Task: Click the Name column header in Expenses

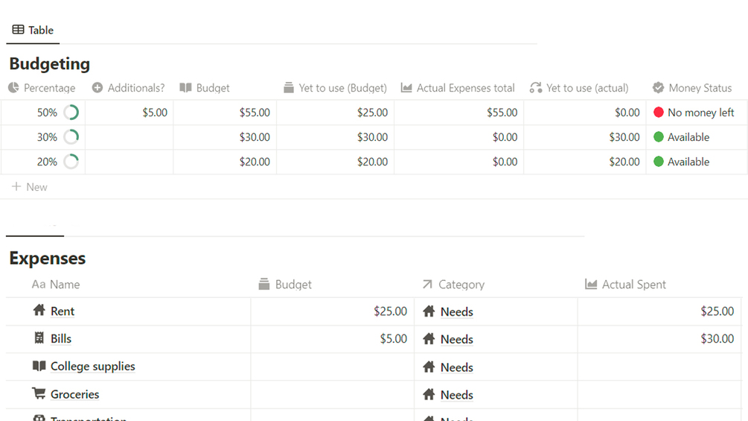Action: click(64, 284)
